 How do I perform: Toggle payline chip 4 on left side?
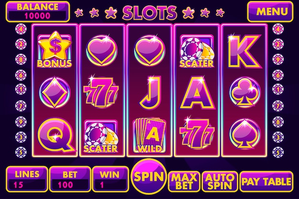click(21, 29)
